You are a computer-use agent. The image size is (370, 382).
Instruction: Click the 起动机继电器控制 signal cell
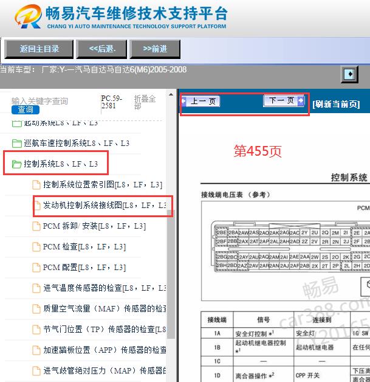[264, 347]
